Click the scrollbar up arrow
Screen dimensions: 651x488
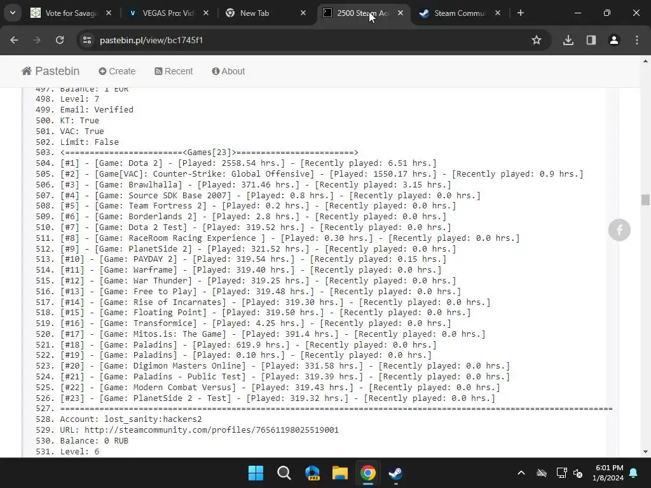645,61
